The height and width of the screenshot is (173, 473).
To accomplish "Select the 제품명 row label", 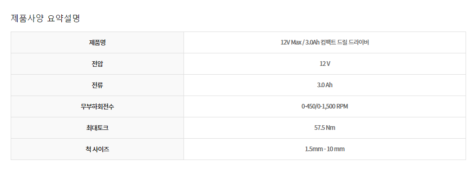I will coord(97,42).
